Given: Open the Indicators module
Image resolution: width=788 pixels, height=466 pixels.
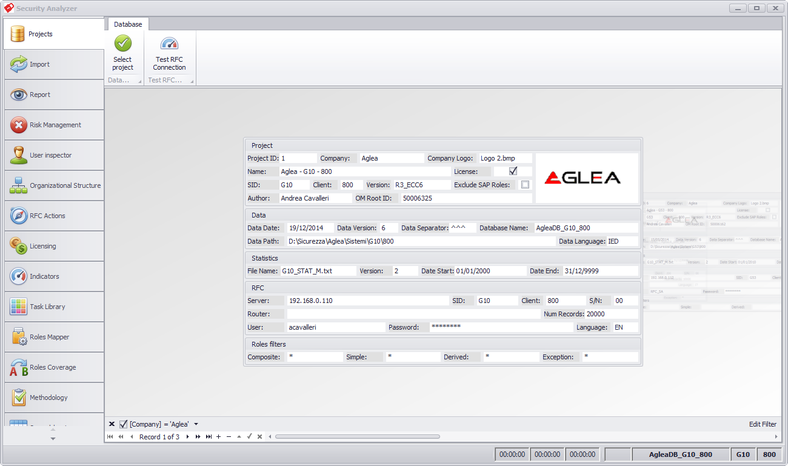Looking at the screenshot, I should coord(54,276).
